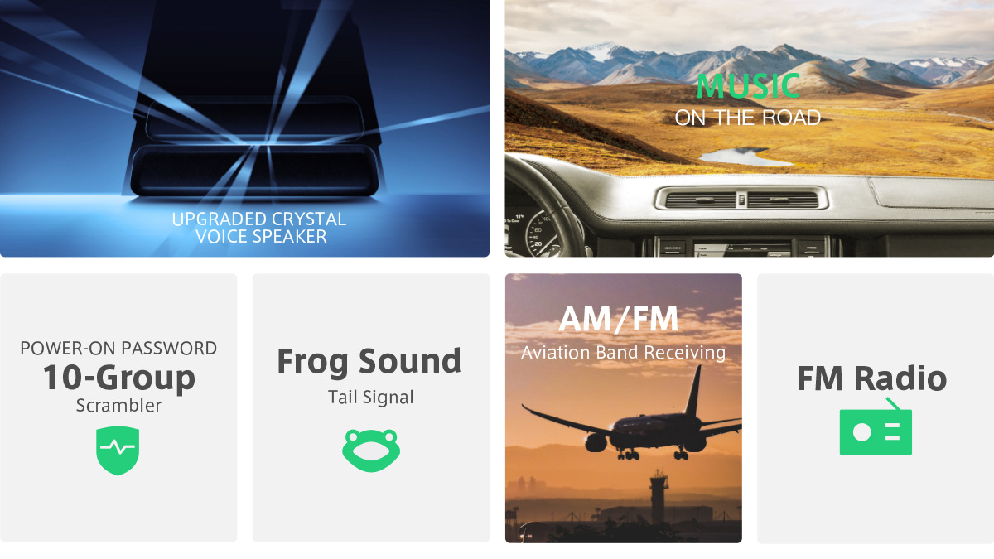
Task: Click the car dashboard air vent
Action: click(x=741, y=200)
